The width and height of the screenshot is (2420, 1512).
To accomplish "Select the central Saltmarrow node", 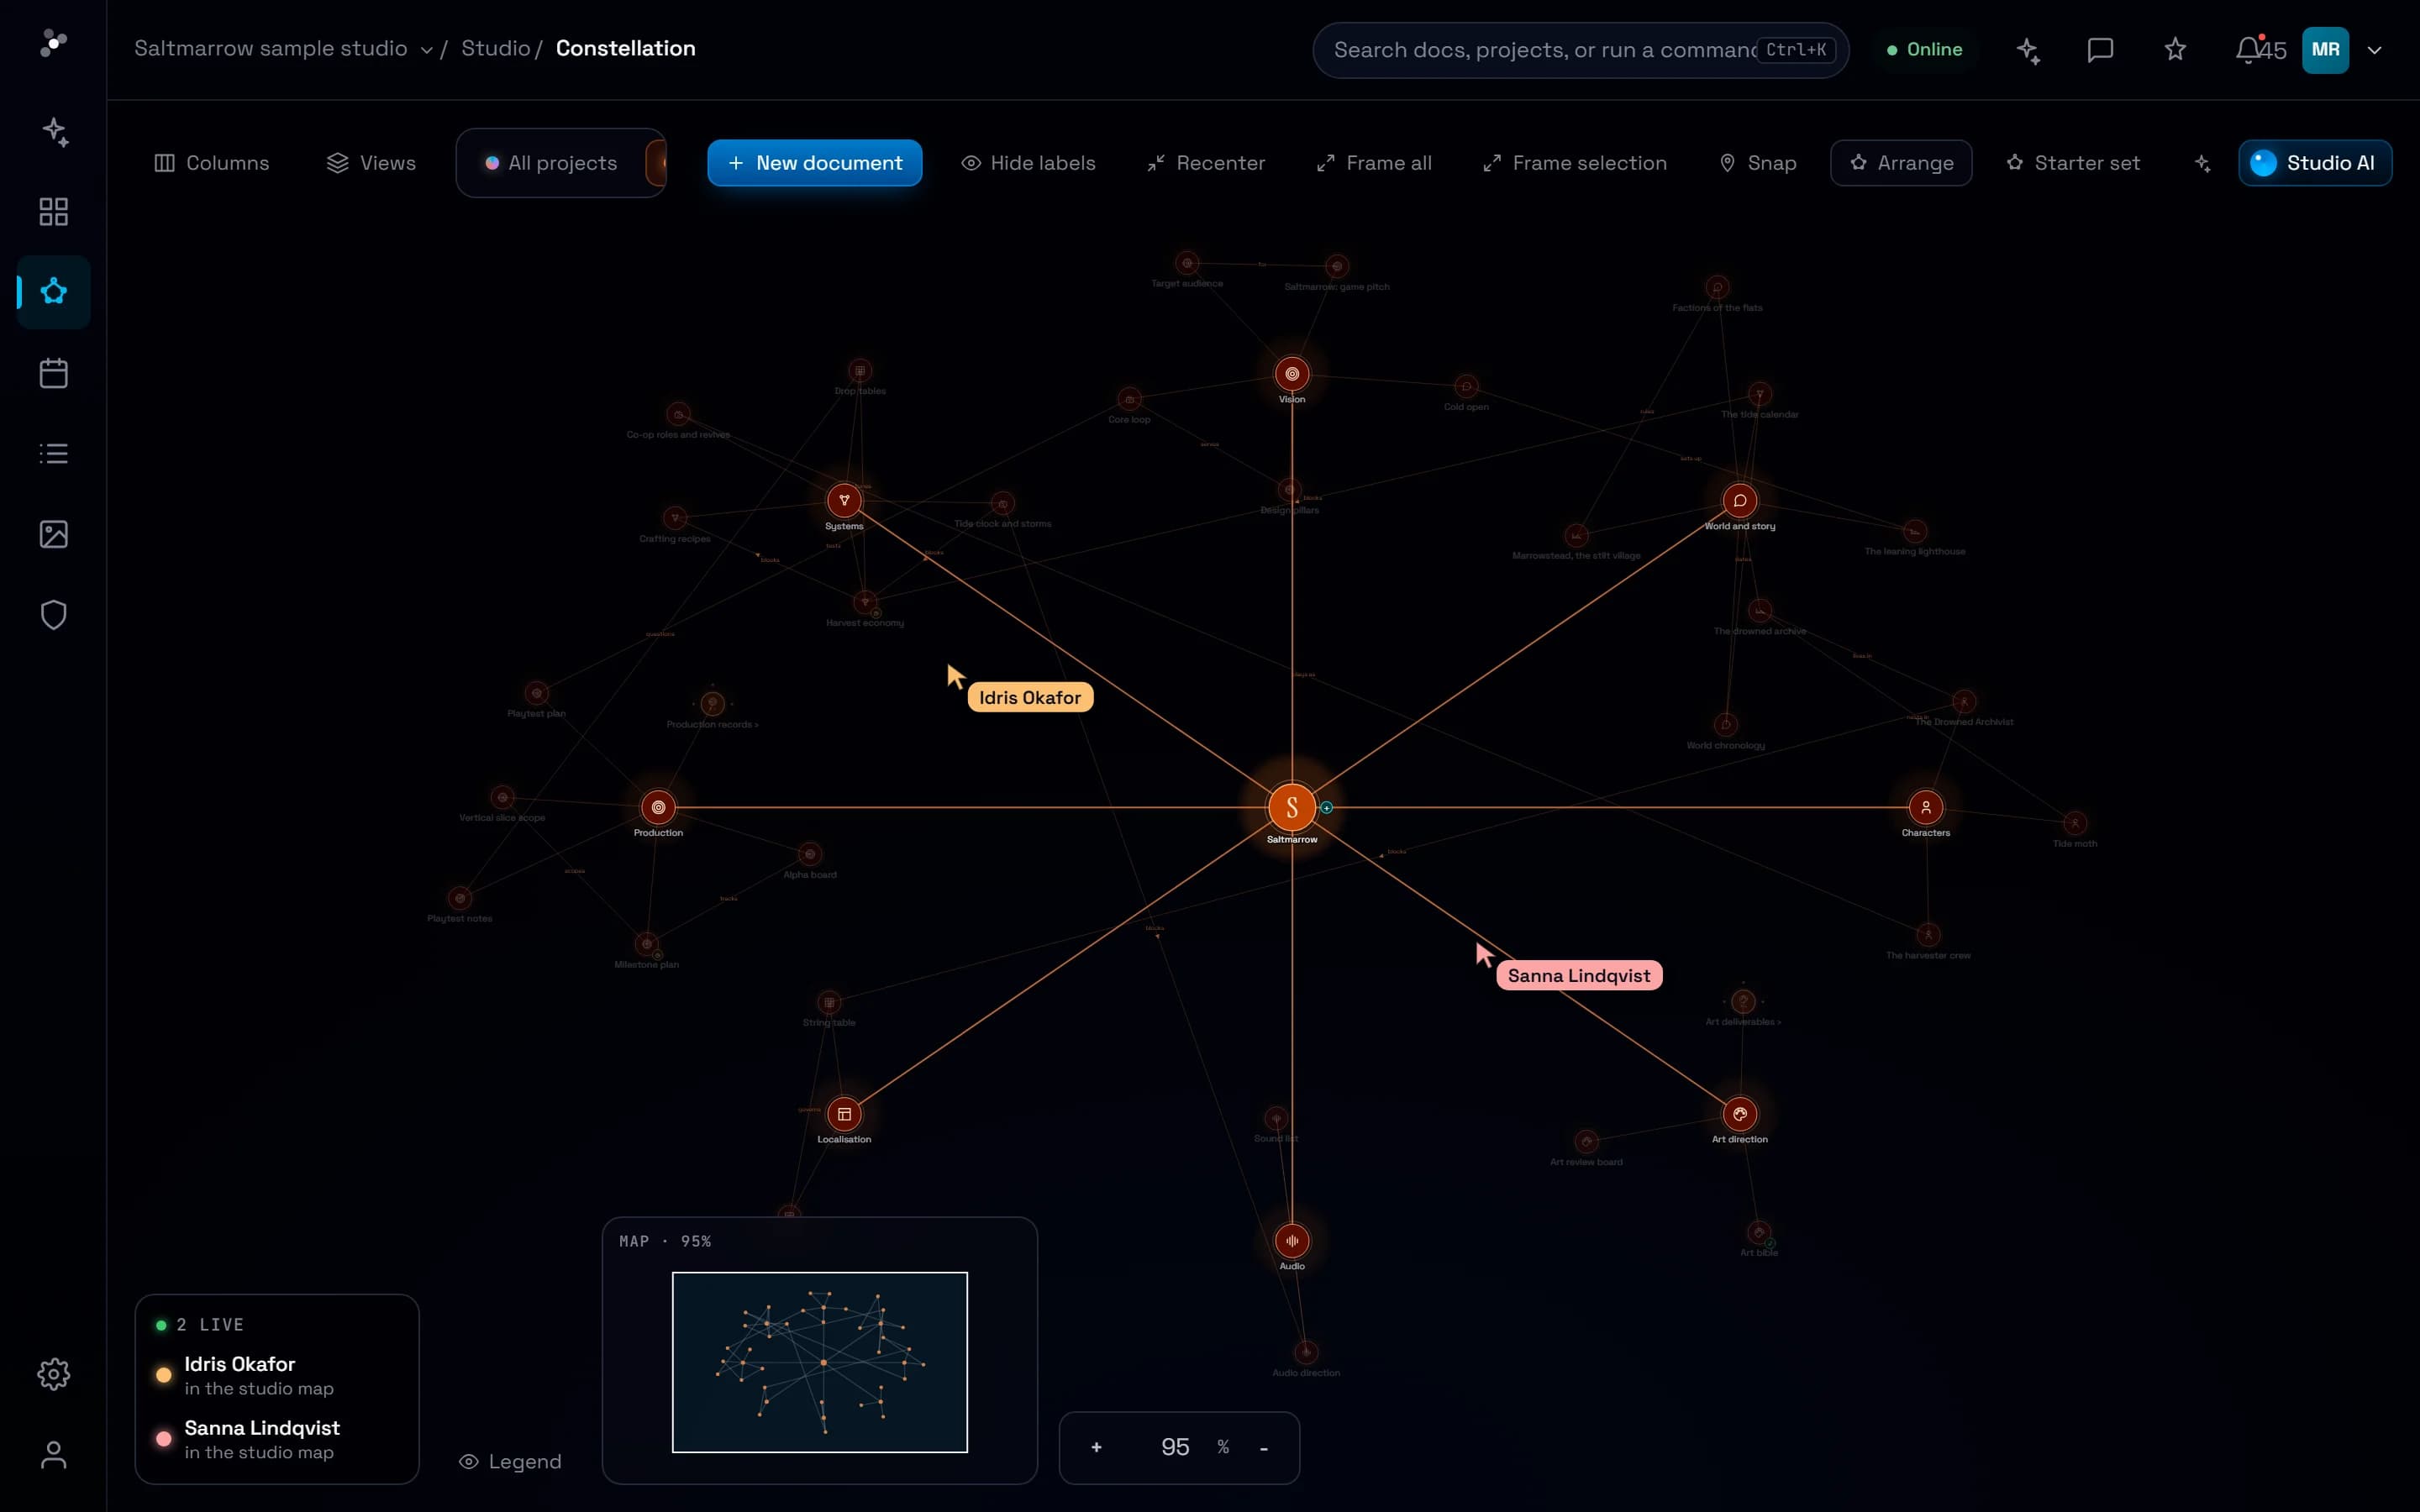I will click(x=1292, y=807).
